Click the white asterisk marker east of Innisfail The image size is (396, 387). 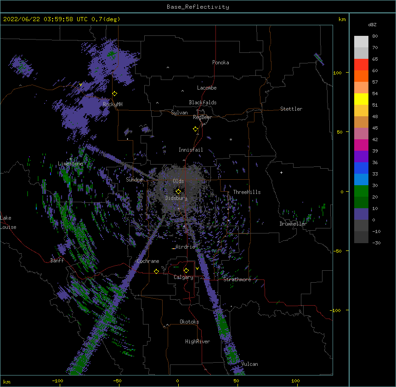pyautogui.click(x=231, y=139)
